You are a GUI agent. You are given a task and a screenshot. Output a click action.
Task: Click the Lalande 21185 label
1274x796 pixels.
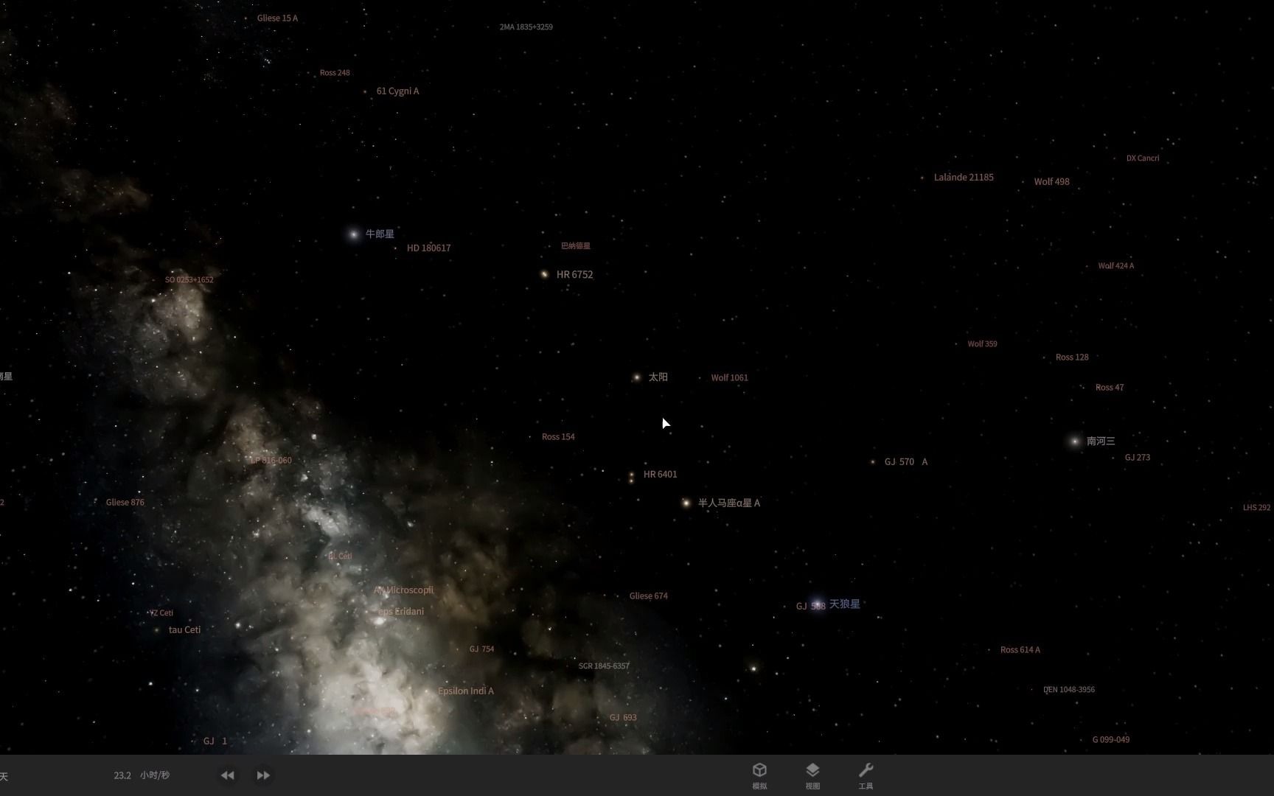pos(964,178)
